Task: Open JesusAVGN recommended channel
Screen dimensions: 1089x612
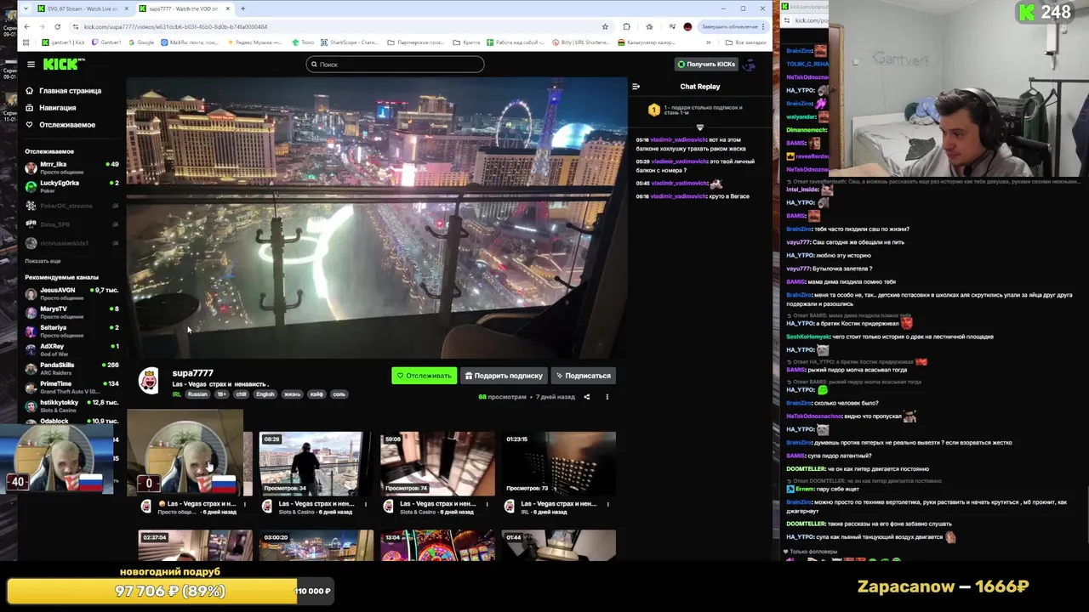Action: pyautogui.click(x=71, y=293)
